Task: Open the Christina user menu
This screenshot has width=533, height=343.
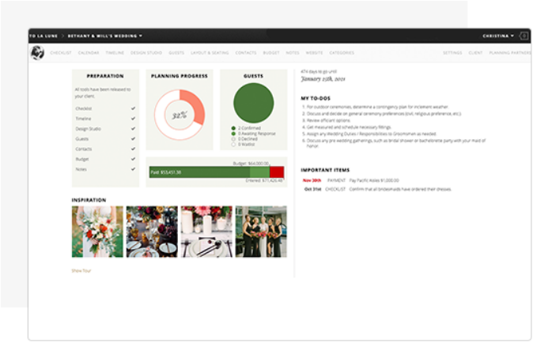Action: [498, 36]
